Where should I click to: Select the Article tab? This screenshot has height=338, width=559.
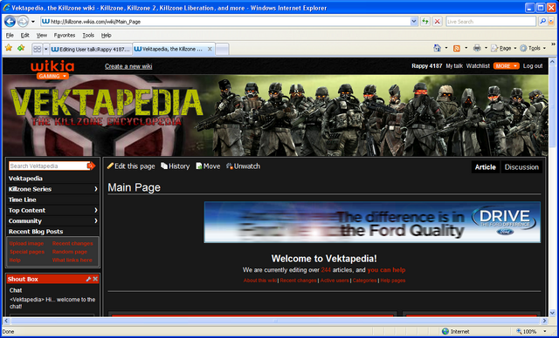point(486,167)
